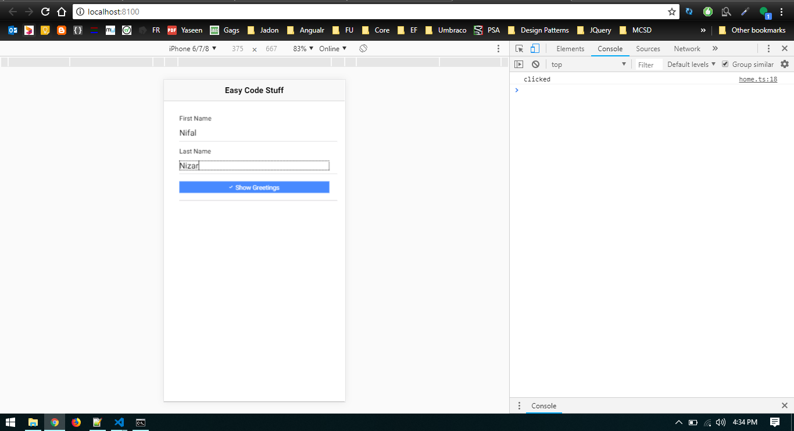The image size is (794, 431).
Task: Switch to the Elements tab
Action: 570,49
